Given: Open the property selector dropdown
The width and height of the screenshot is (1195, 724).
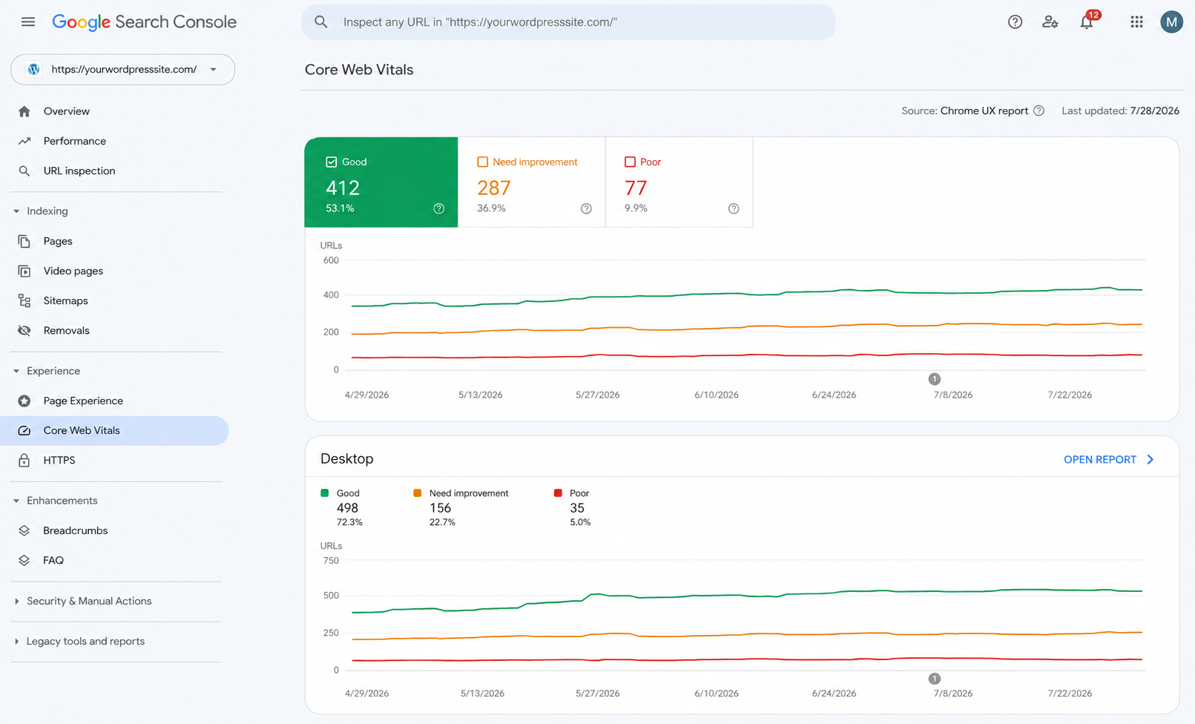Looking at the screenshot, I should pos(123,69).
